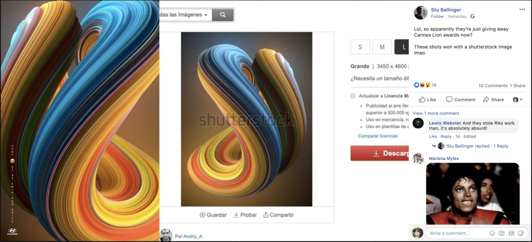This screenshot has width=532, height=242.
Task: Select the M image size option
Action: click(382, 47)
